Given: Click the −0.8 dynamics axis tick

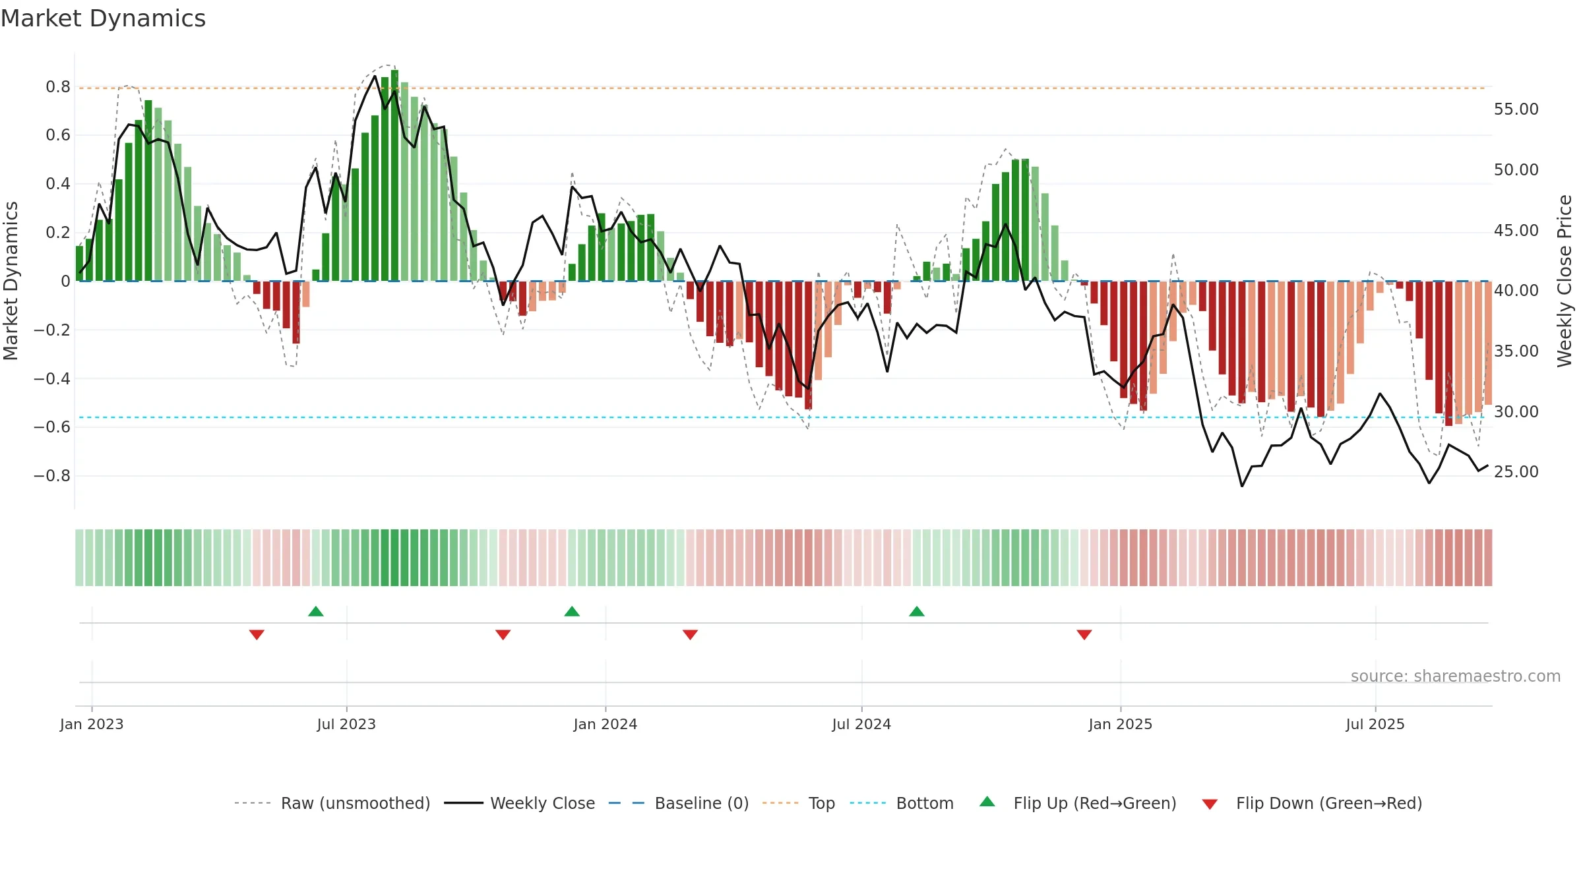Looking at the screenshot, I should (52, 476).
